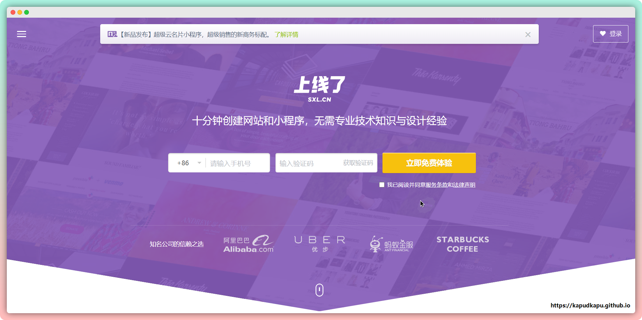Click the Starbucks Coffee logo
This screenshot has height=320, width=642.
tap(463, 244)
